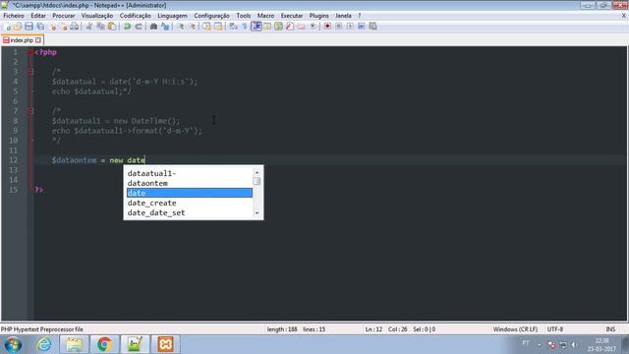Save the file using the Save icon

point(29,27)
